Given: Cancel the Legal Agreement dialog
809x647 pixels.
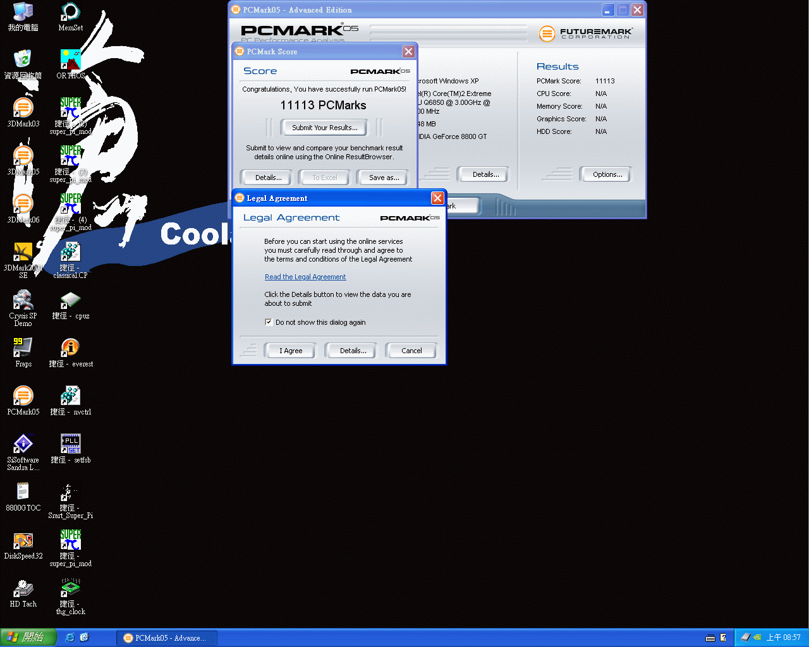Looking at the screenshot, I should pyautogui.click(x=411, y=351).
